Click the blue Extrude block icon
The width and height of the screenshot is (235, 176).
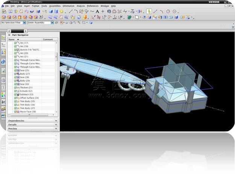[x=51, y=11]
